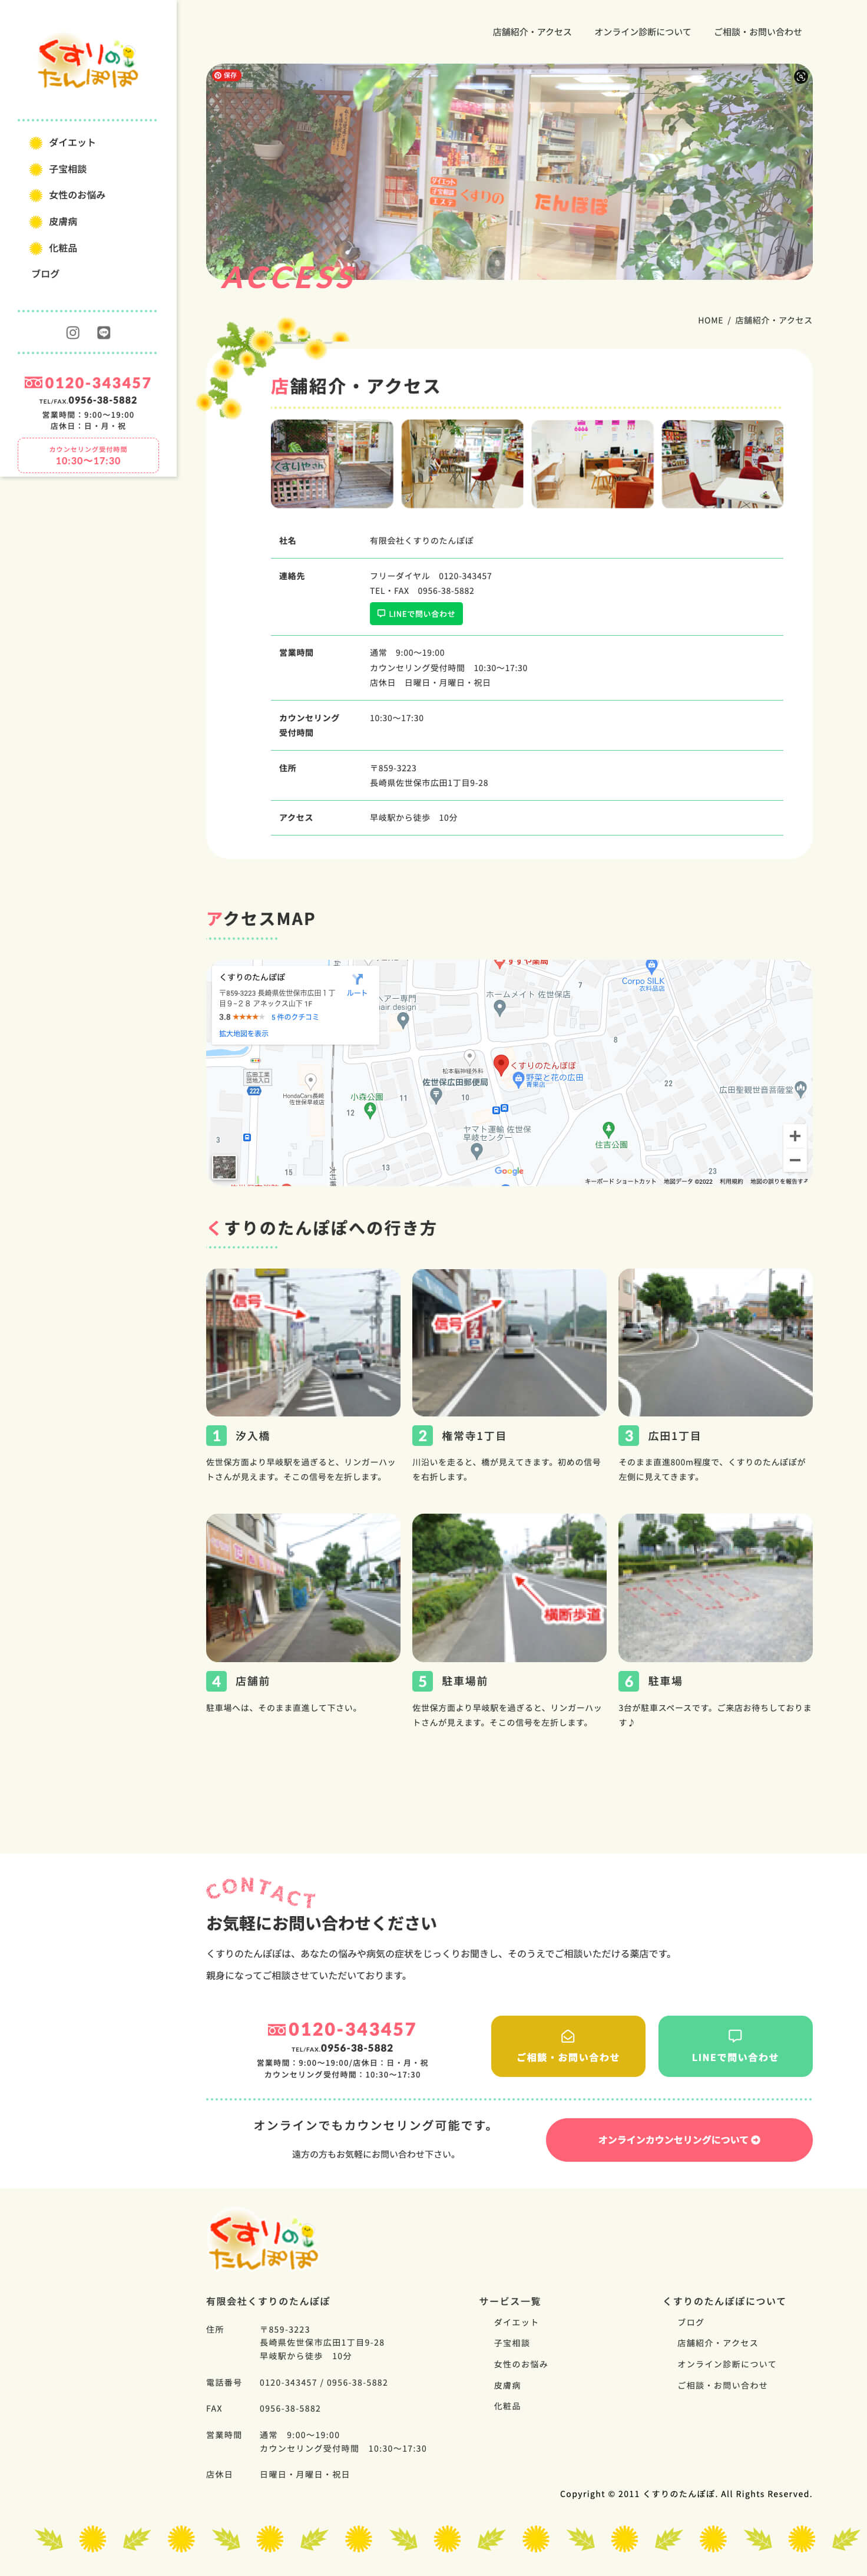Select the table text 早岐駅から徒歩 10分
The image size is (867, 2576).
coord(414,818)
